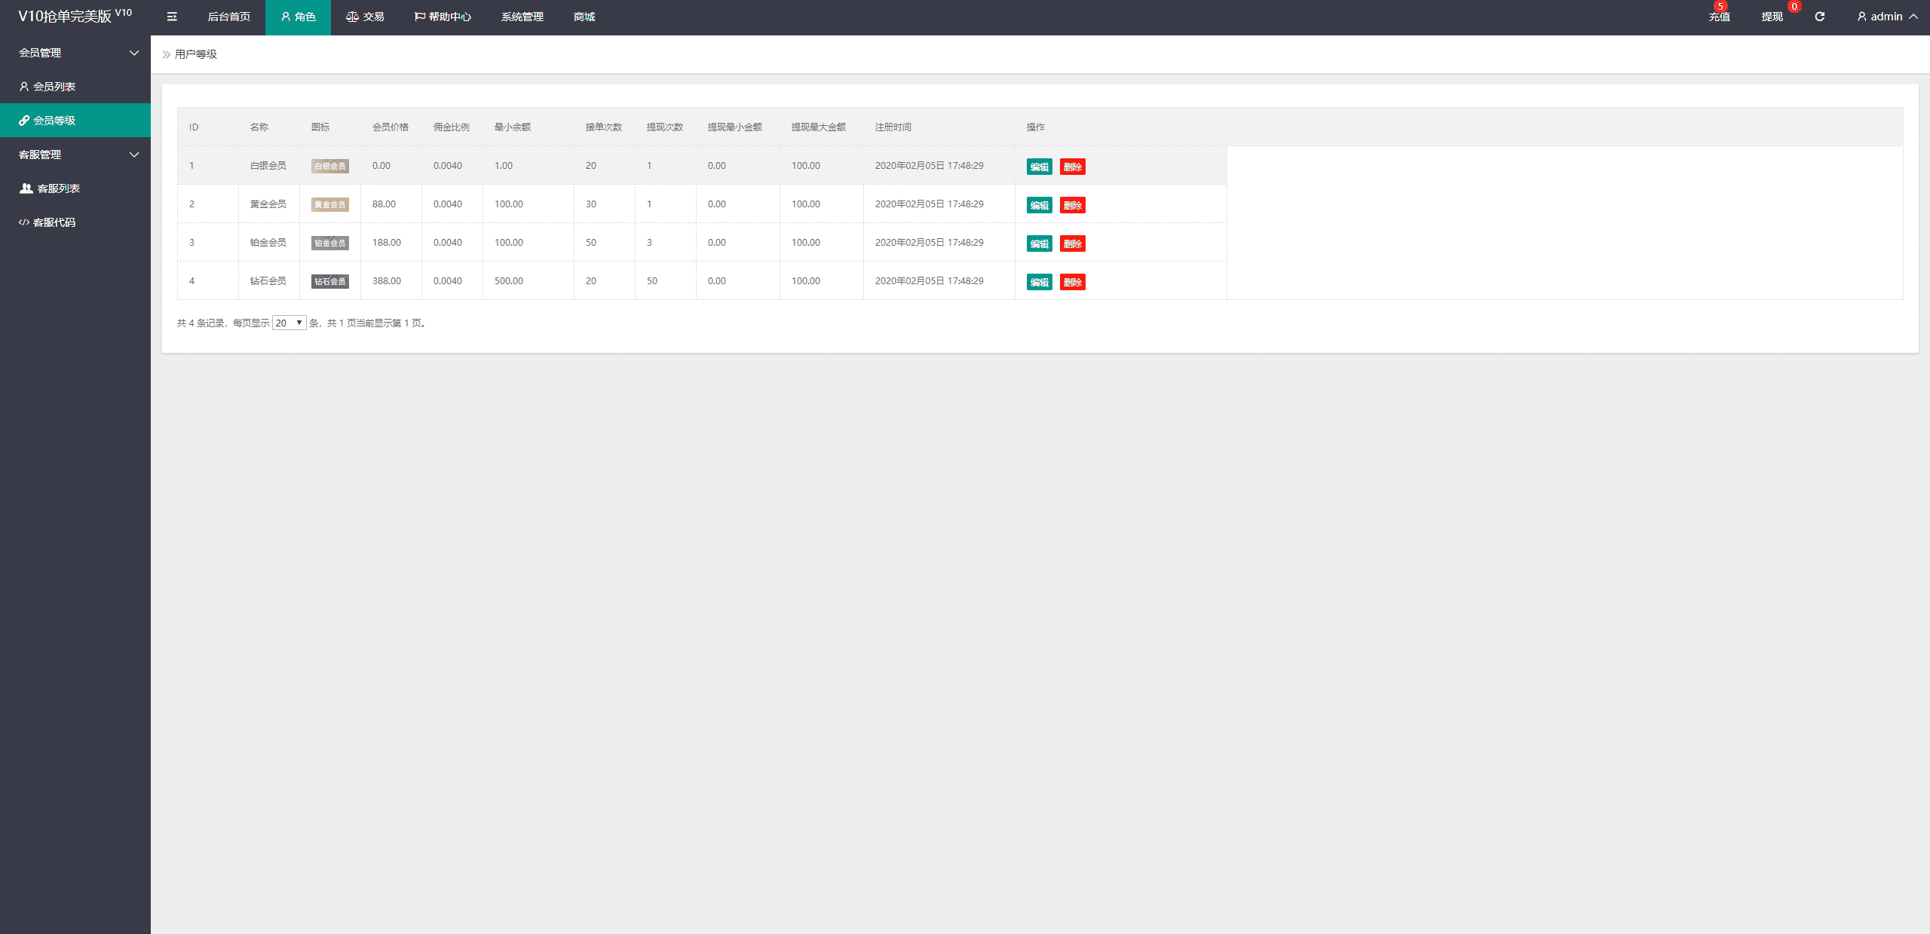Click 删除 button for 铂金会员 row
Image resolution: width=1930 pixels, height=934 pixels.
click(1072, 244)
